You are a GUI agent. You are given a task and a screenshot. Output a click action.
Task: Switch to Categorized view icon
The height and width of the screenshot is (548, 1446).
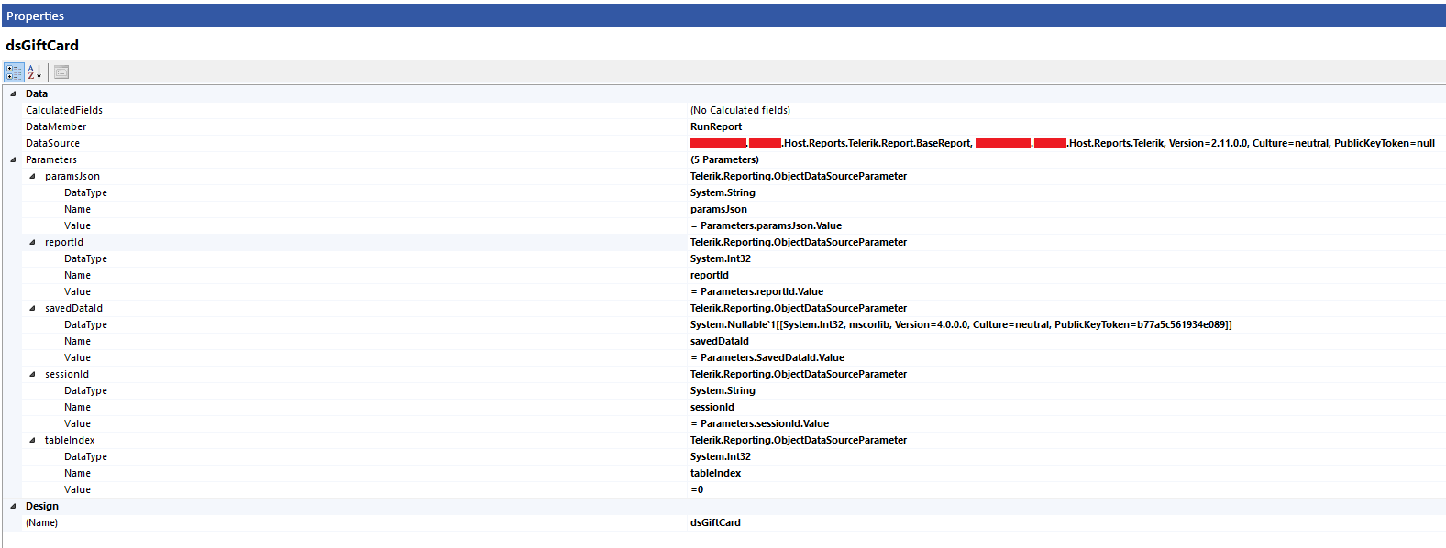pyautogui.click(x=14, y=72)
